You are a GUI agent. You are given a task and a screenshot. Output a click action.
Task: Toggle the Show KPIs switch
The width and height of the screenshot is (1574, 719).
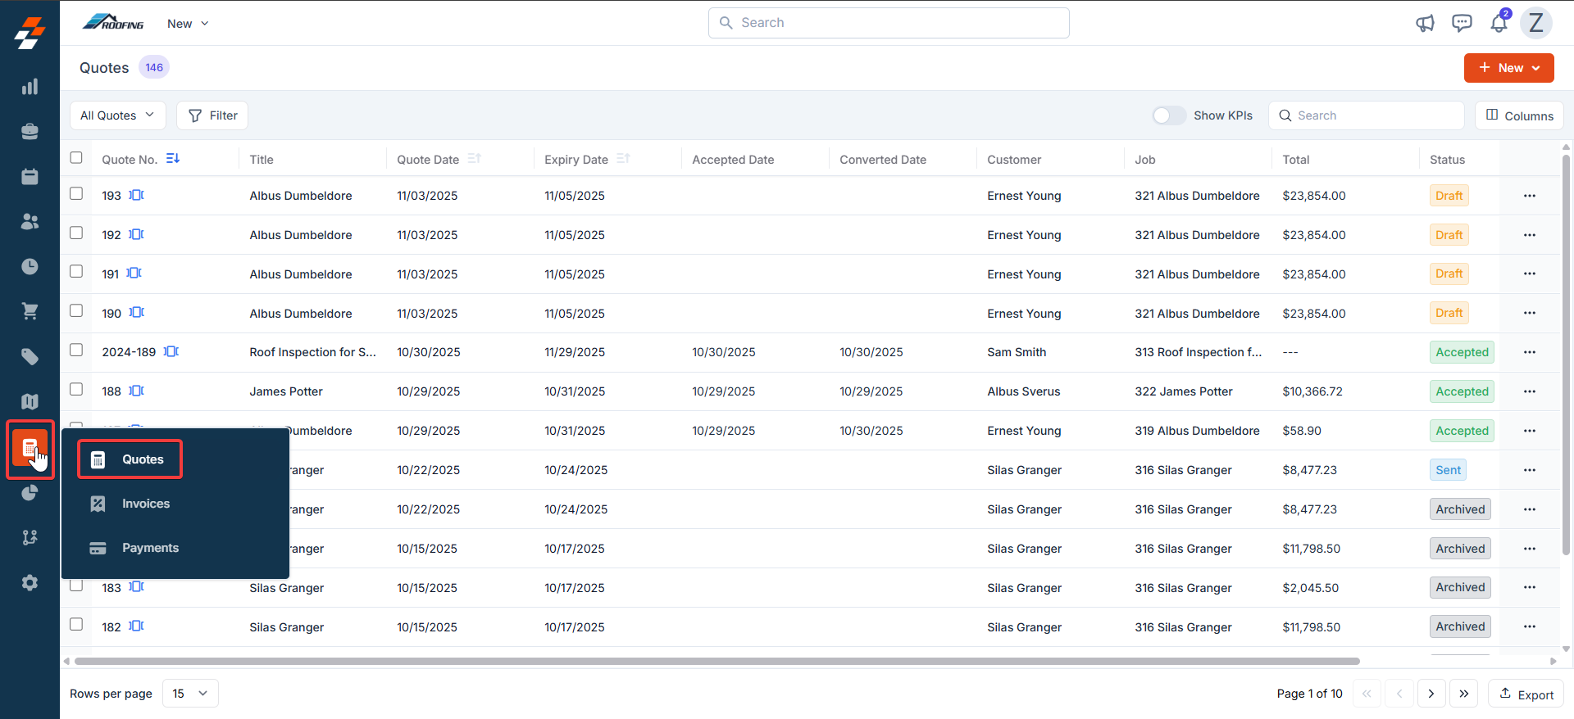point(1169,115)
